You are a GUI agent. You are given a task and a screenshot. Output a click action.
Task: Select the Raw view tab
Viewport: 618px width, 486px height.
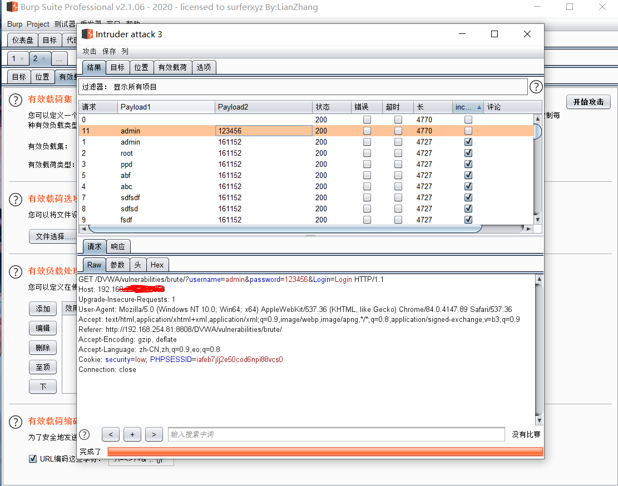(x=94, y=265)
